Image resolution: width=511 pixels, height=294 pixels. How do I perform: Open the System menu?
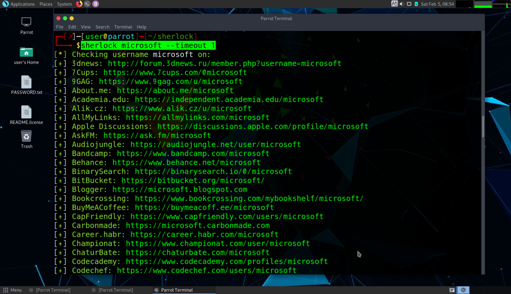click(x=64, y=4)
